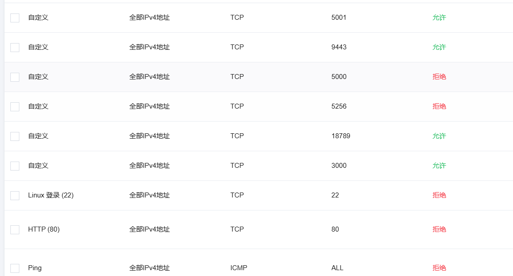Select the Linux 登录 (22) rule checkbox
This screenshot has height=276, width=513.
click(15, 195)
